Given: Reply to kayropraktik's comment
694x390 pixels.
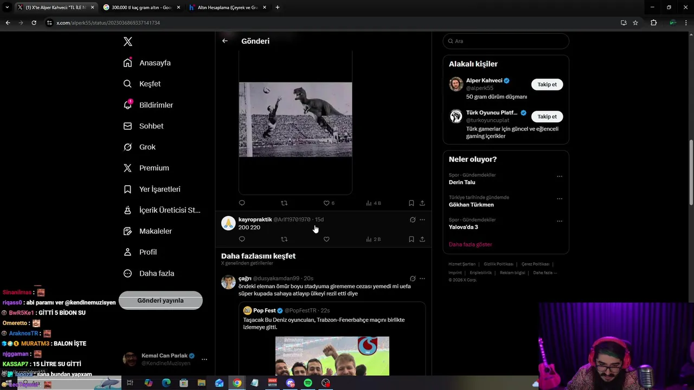Looking at the screenshot, I should [242, 239].
